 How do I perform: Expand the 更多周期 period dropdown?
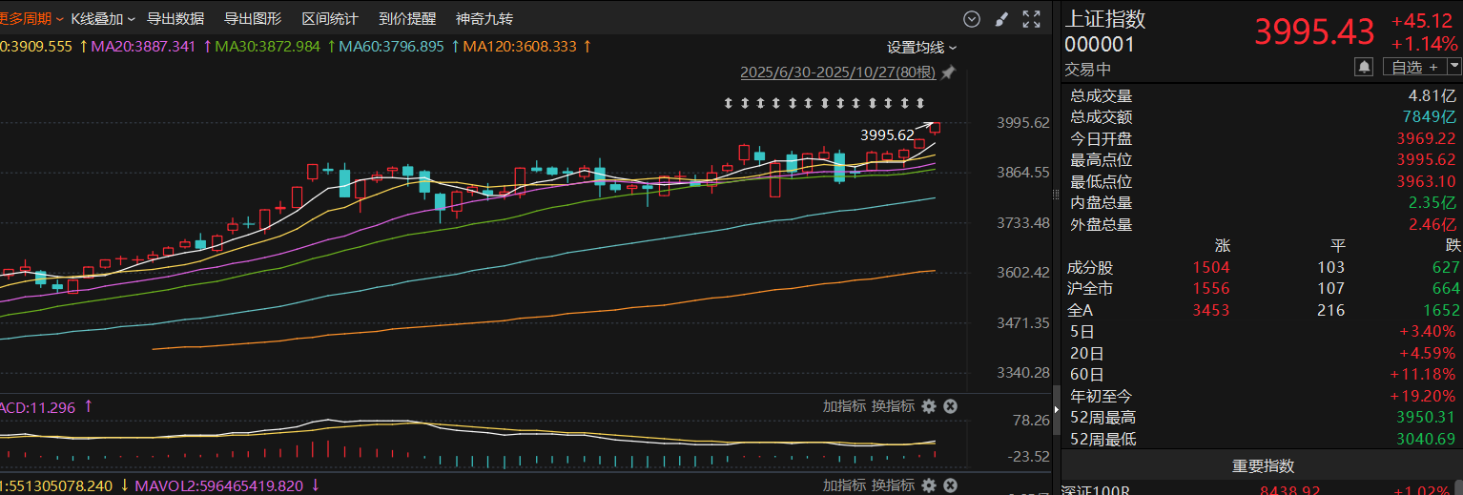31,19
